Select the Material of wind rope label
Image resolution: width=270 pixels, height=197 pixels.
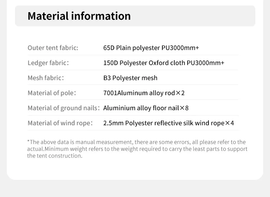[x=60, y=123]
